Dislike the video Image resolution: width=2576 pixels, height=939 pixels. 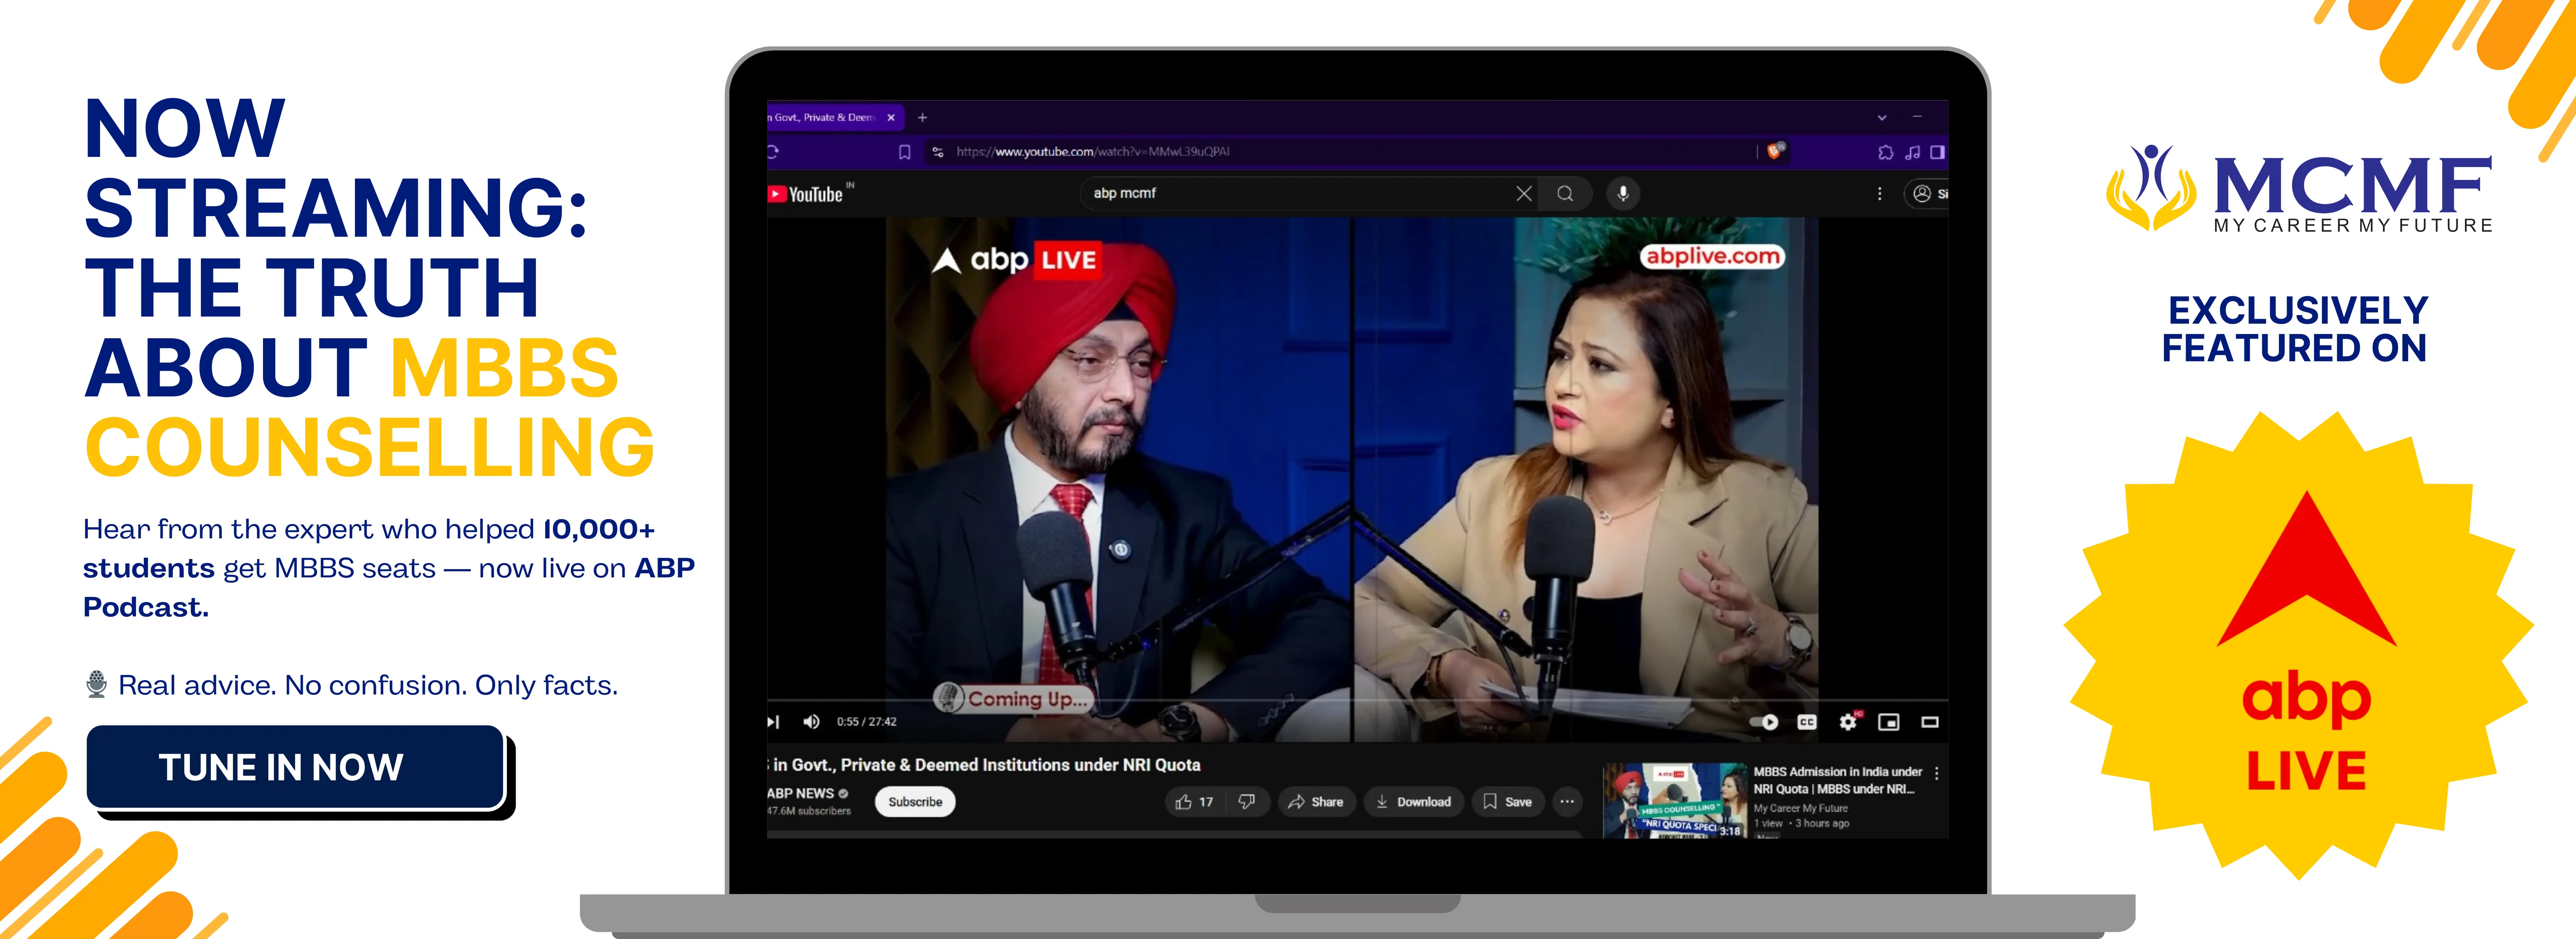(x=1247, y=802)
